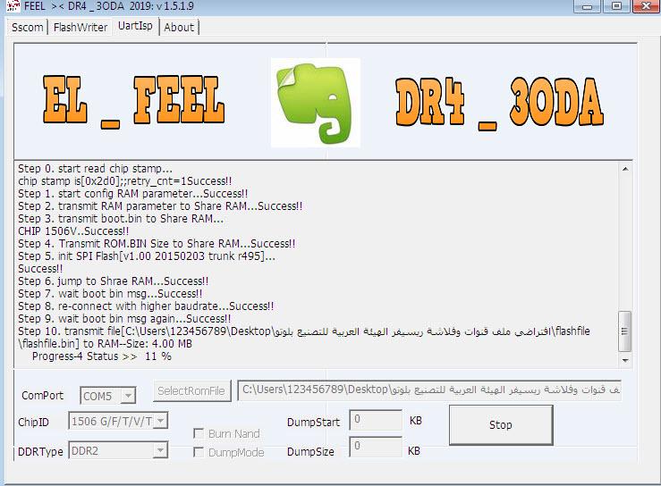Click the app icon in title bar
The height and width of the screenshot is (486, 661).
13,5
